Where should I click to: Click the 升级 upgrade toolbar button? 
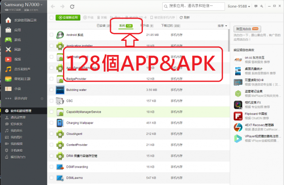(88, 18)
